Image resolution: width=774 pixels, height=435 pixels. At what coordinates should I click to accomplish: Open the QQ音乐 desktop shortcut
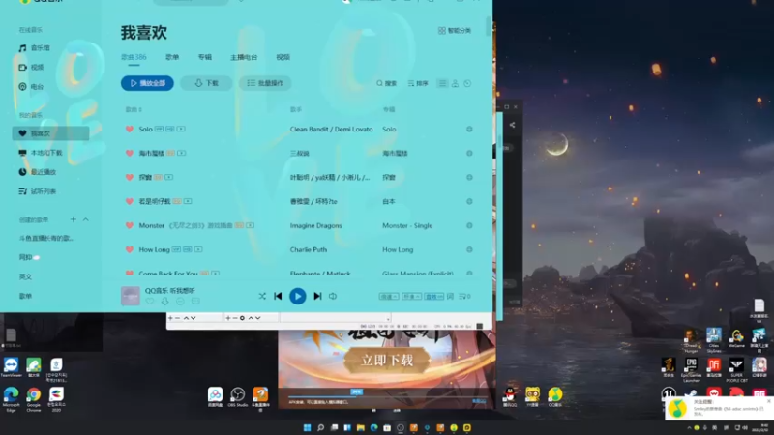click(554, 397)
